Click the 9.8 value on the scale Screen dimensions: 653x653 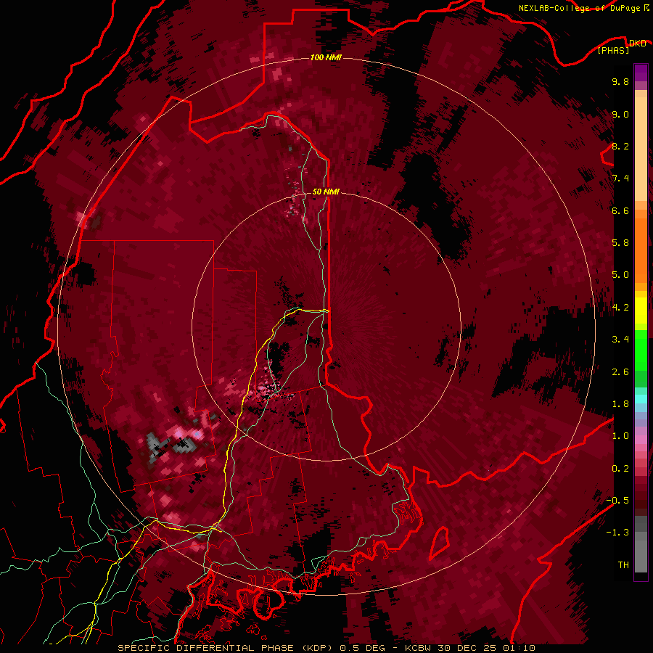click(x=620, y=81)
